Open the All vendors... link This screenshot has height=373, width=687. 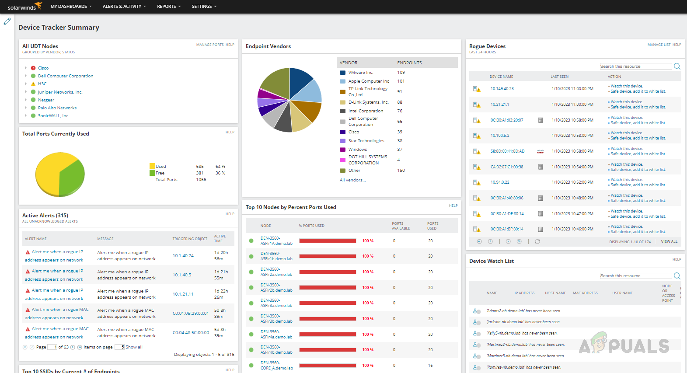352,180
